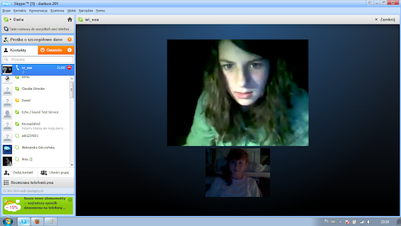Click the search magnifier icon

tap(6, 59)
